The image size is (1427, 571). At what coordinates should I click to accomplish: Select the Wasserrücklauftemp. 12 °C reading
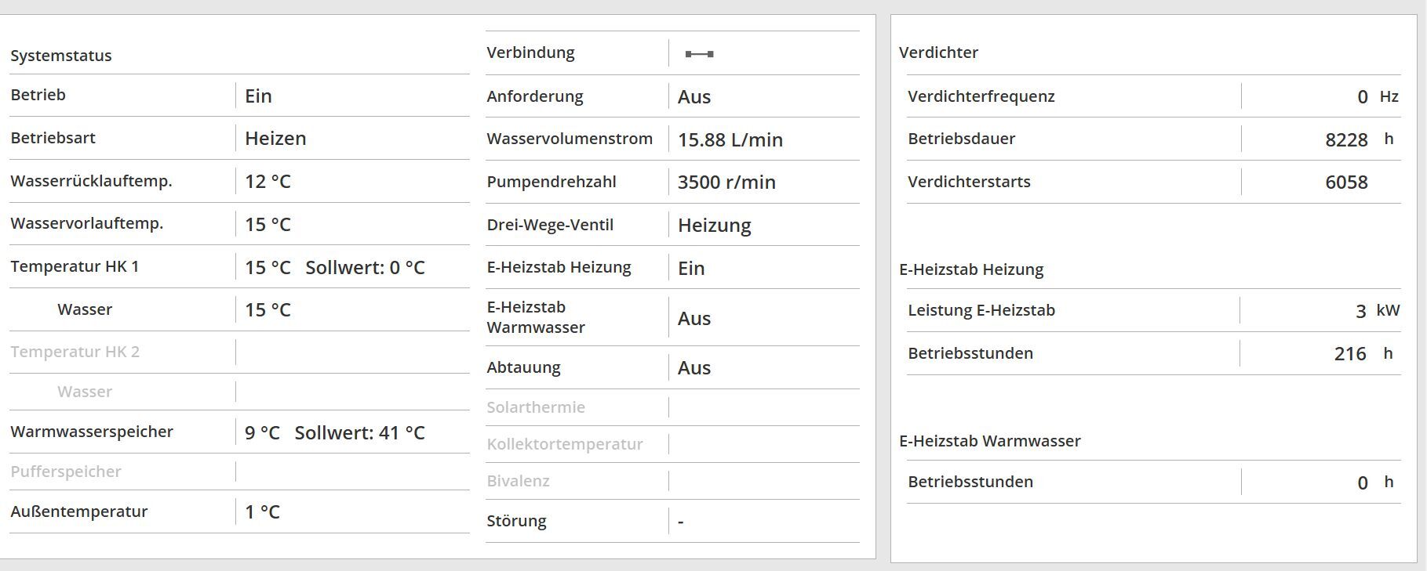click(268, 182)
